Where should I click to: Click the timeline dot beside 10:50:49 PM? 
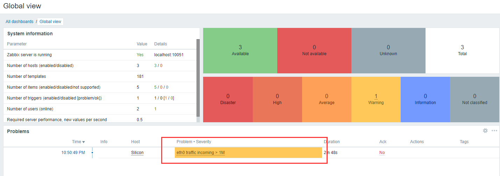click(92, 153)
